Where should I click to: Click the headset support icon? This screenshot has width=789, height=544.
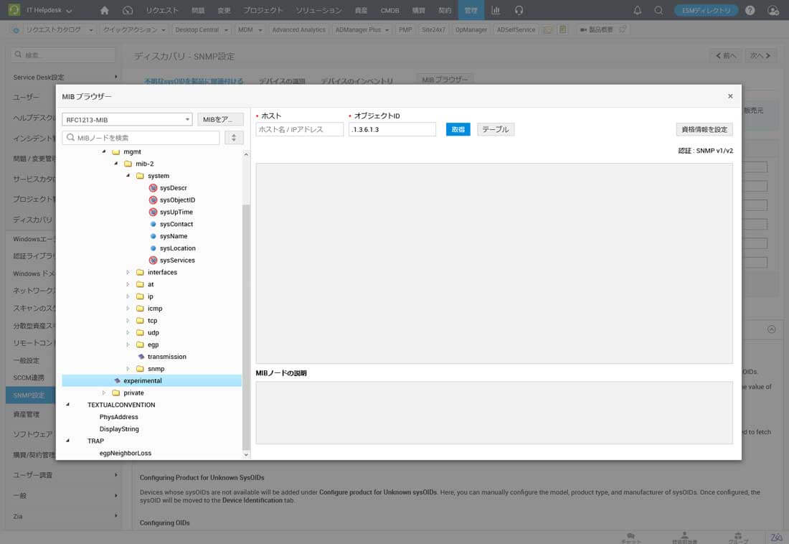point(519,10)
